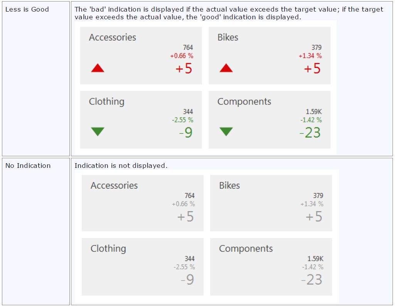The height and width of the screenshot is (306, 396).
Task: Click the green -23 delta in Components
Action: pos(310,133)
